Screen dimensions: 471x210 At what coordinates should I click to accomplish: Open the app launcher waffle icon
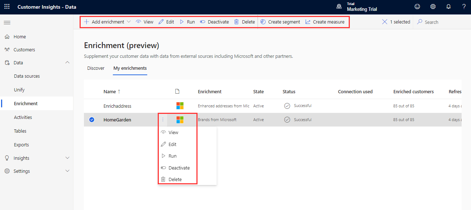pos(7,7)
